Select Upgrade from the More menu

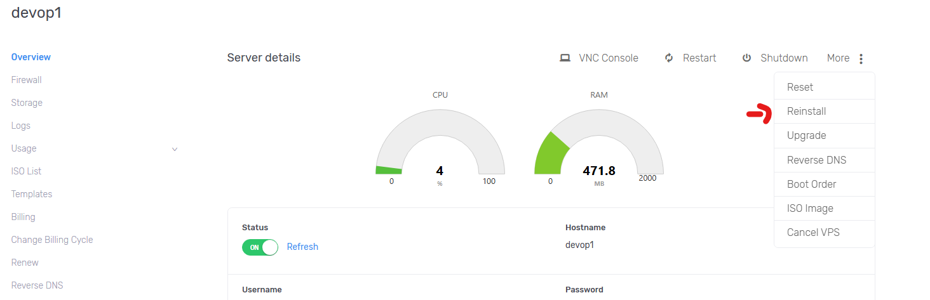806,136
